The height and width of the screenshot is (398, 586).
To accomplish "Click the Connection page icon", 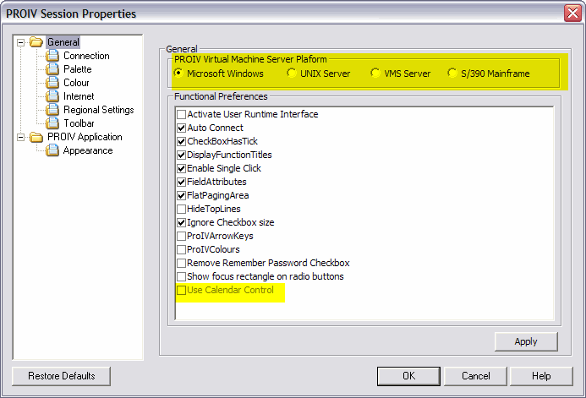I will click(x=52, y=56).
